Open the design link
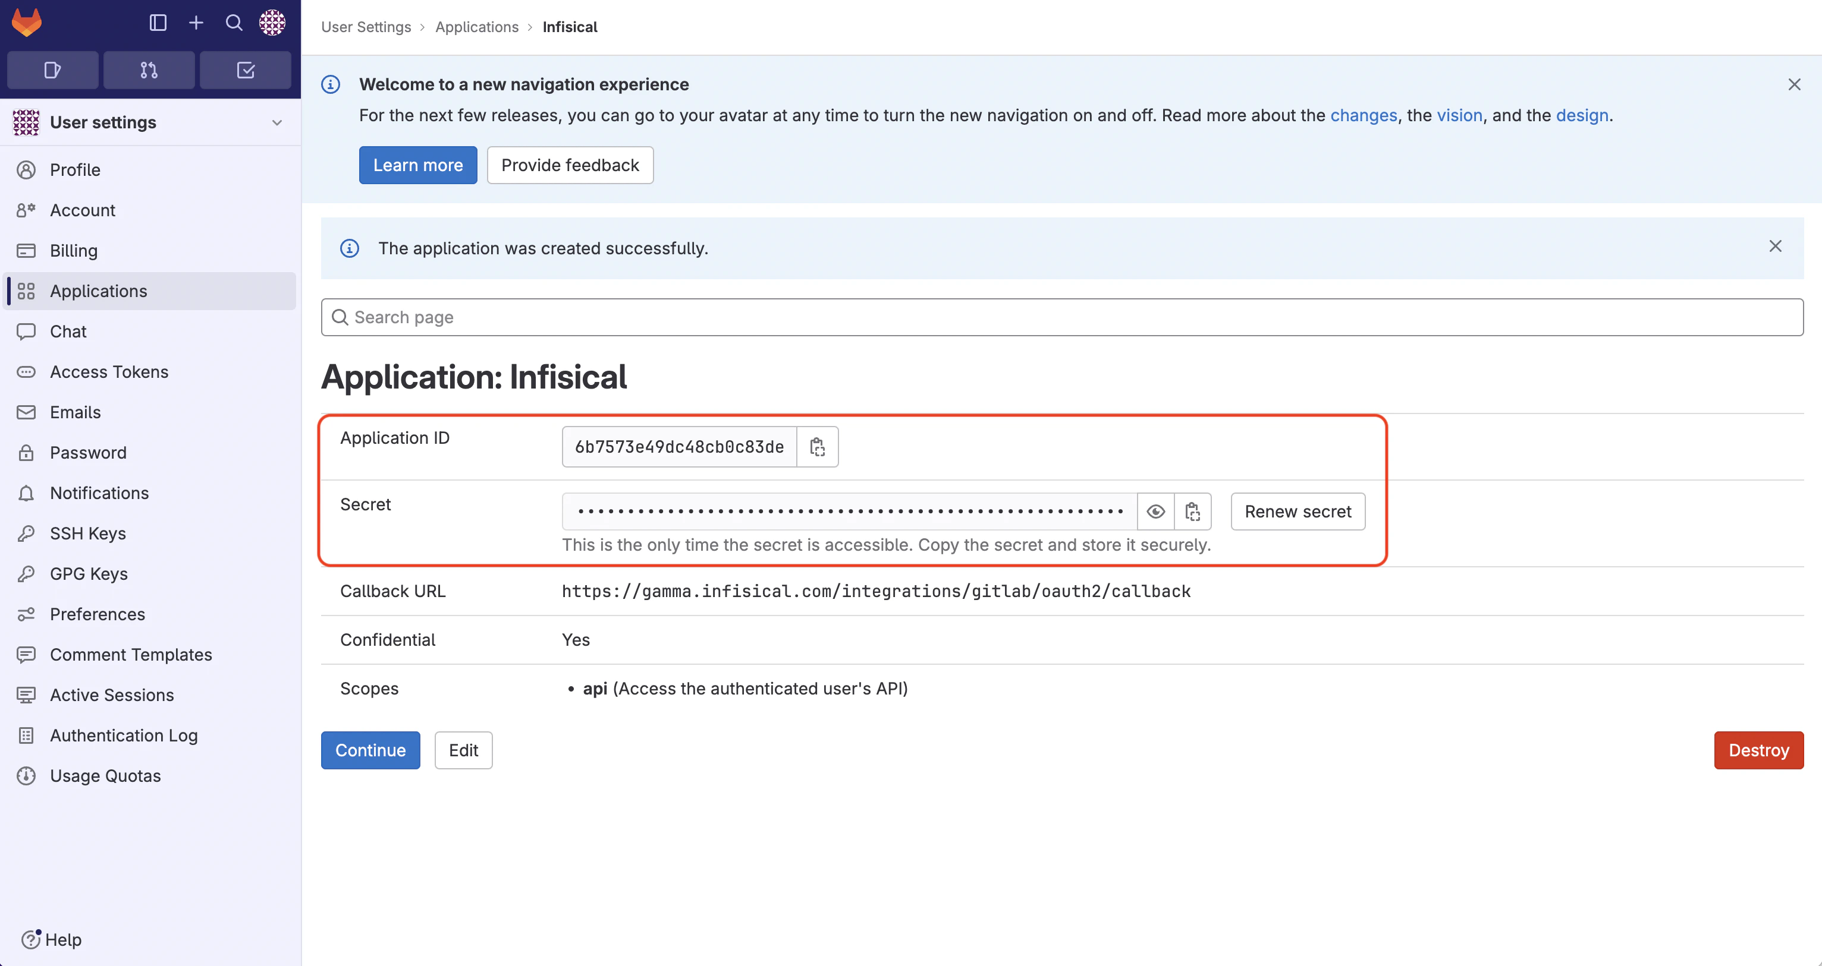The width and height of the screenshot is (1822, 966). tap(1582, 115)
